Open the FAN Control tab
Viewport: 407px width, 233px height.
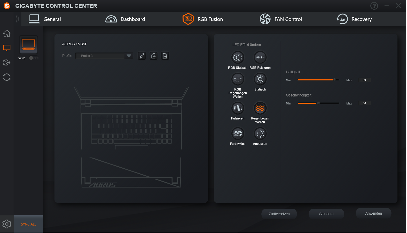coord(281,19)
